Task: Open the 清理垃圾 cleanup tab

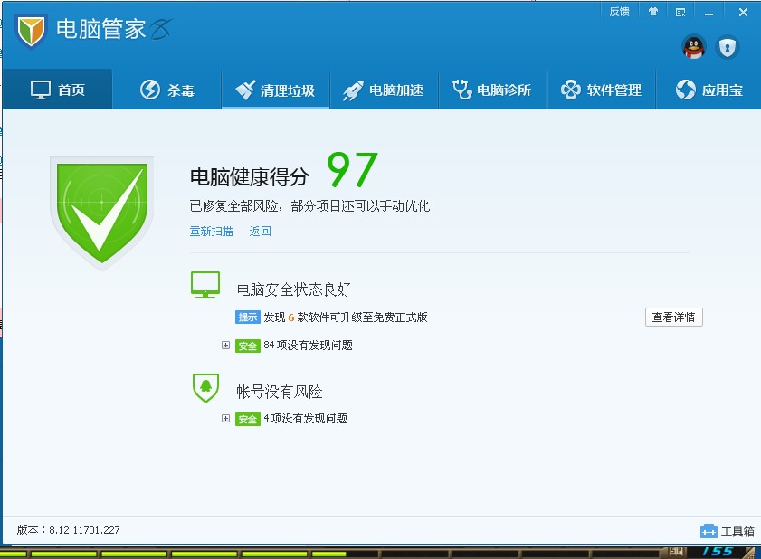Action: click(275, 90)
